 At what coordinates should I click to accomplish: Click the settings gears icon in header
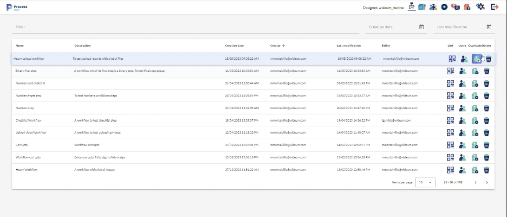tap(480, 6)
